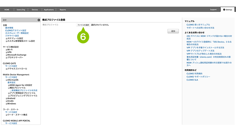Open ワーク・スマート サービス設定 link
Viewport: 236px width, 133px height.
(x=11, y=112)
